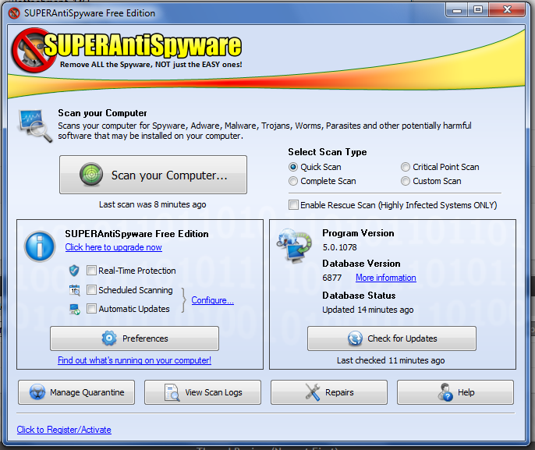Screen dimensions: 535x450
Task: Click the blue information icon
Action: point(40,246)
